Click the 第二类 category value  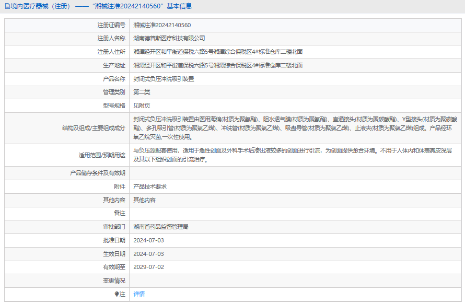pyautogui.click(x=142, y=92)
